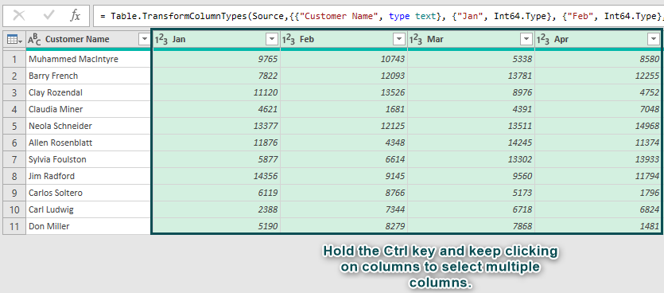
Task: Click 123 data type icon for Feb
Action: point(289,40)
